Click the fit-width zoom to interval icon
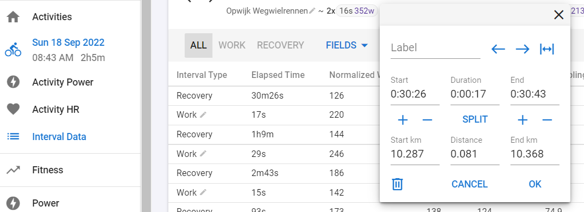Image resolution: width=584 pixels, height=212 pixels. (547, 49)
